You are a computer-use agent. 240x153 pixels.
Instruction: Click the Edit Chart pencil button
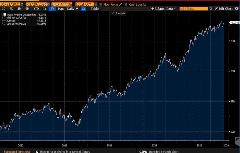[224, 9]
